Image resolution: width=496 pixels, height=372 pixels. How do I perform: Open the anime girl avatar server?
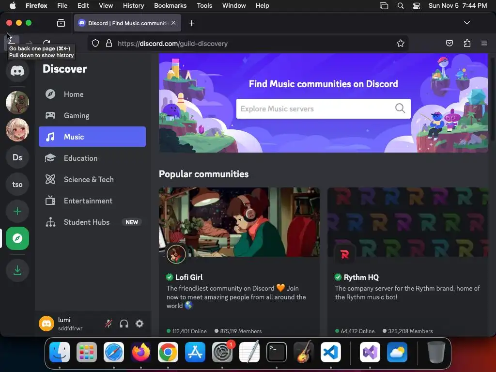[x=17, y=130]
